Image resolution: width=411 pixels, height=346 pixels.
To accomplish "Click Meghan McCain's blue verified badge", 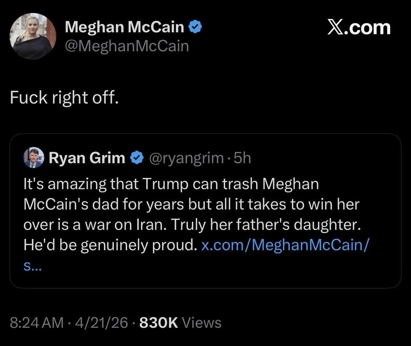I will [195, 27].
